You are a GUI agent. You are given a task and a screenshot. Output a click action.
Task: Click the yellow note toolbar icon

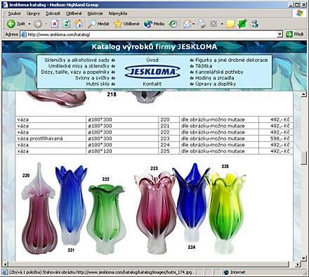(x=230, y=24)
